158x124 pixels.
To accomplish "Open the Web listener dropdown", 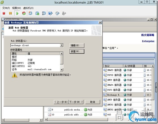I will coord(61,45).
